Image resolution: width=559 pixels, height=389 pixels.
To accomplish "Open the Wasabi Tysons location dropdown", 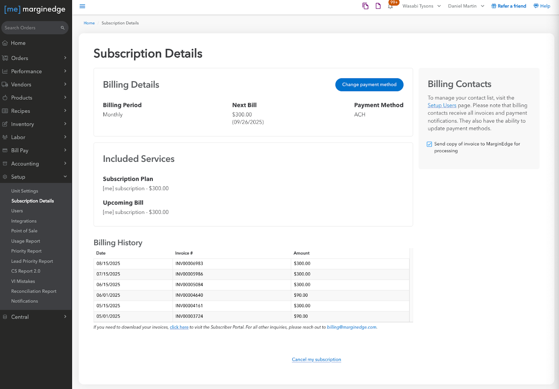I will 421,6.
